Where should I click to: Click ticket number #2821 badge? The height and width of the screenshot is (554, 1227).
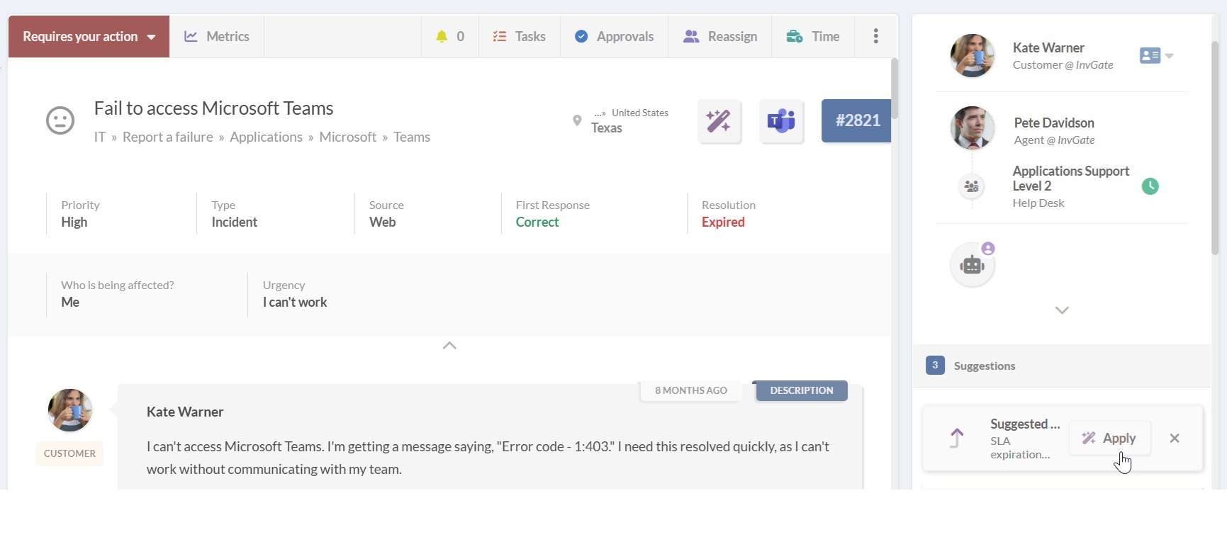[x=856, y=120]
